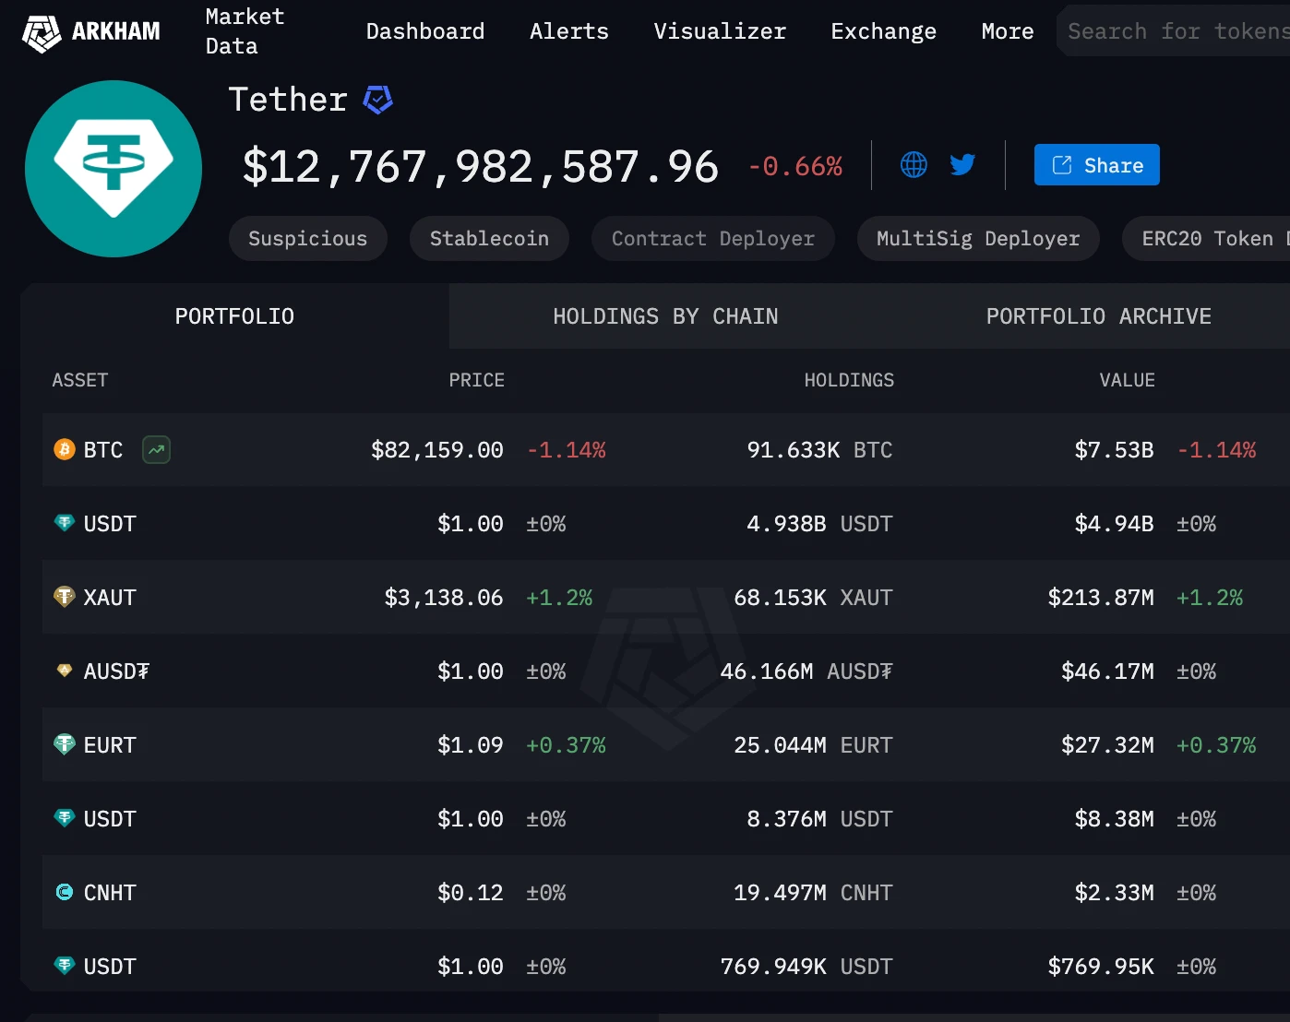The image size is (1290, 1022).
Task: Click the XAUT asset name
Action: 110,598
